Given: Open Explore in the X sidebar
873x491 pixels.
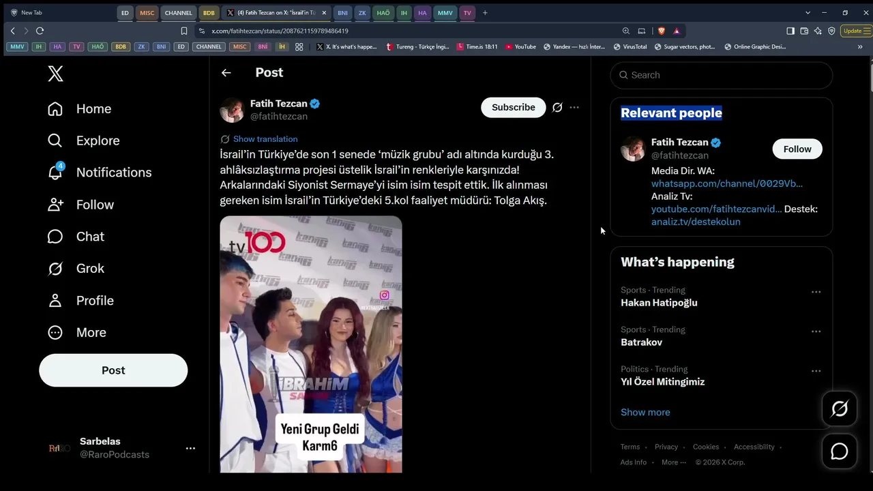Looking at the screenshot, I should 83,140.
